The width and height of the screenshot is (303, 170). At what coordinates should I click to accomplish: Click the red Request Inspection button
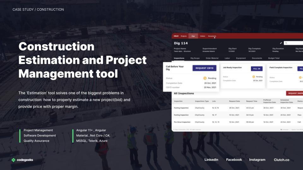pos(294,93)
